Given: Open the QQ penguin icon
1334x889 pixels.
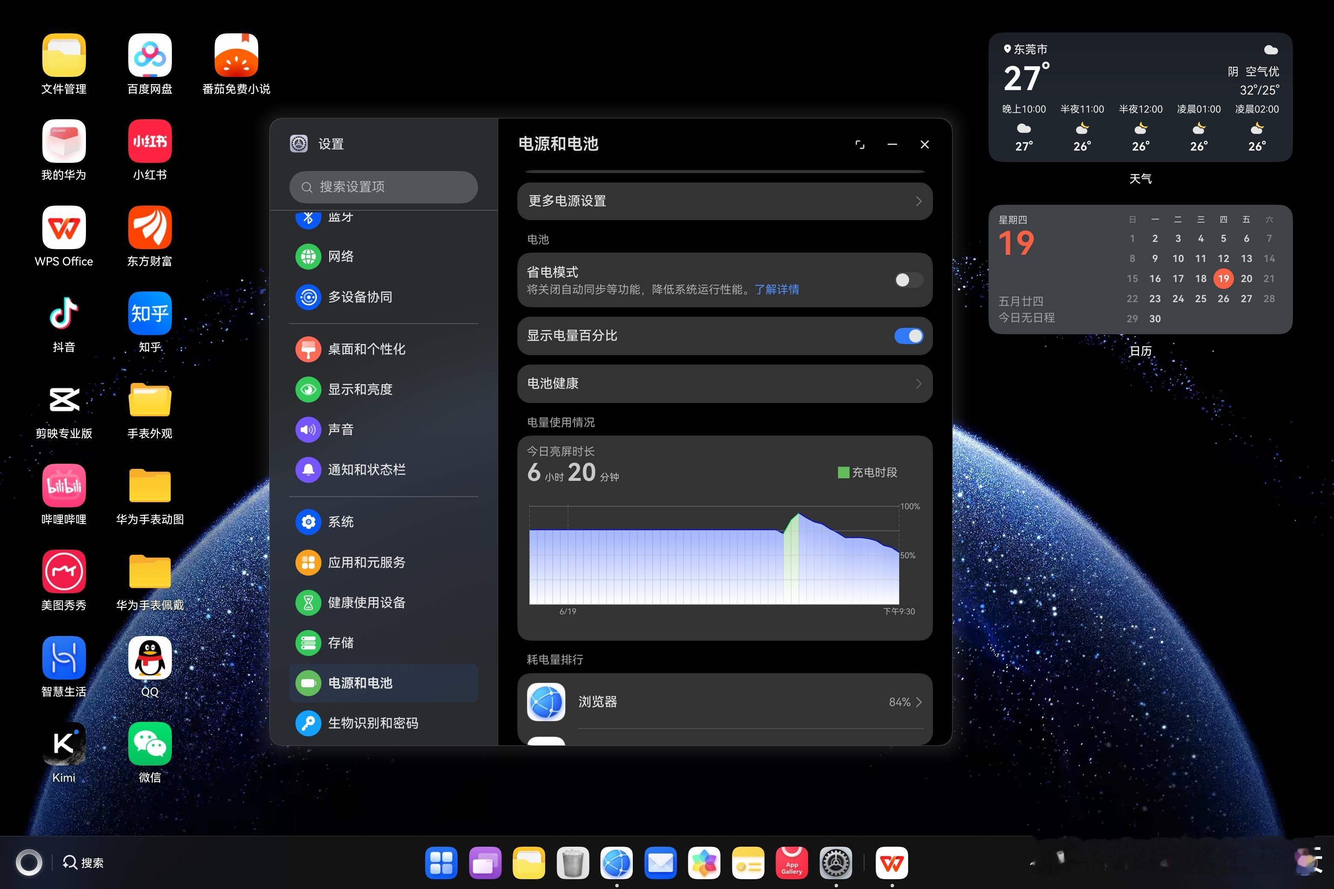Looking at the screenshot, I should coord(150,658).
